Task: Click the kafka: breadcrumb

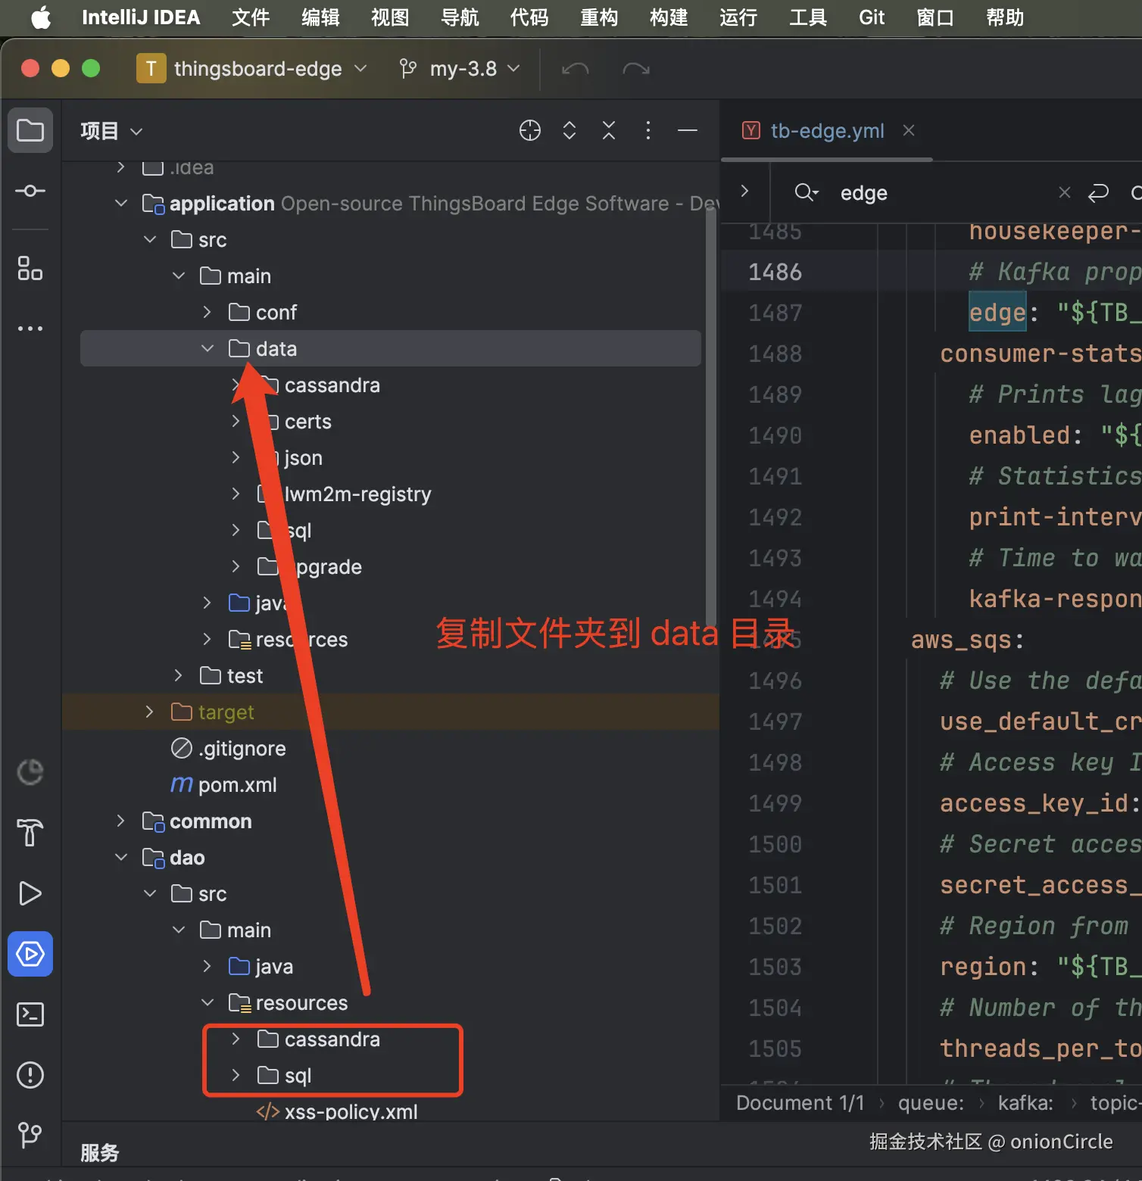Action: 1025,1103
